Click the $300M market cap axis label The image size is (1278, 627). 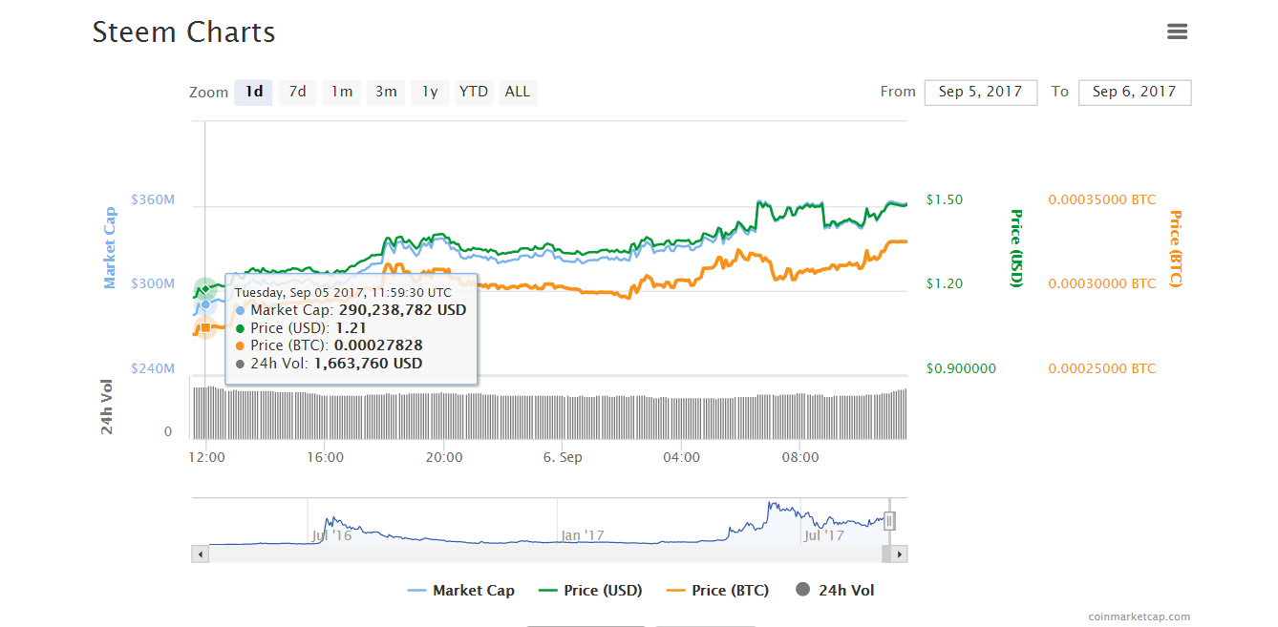coord(153,283)
